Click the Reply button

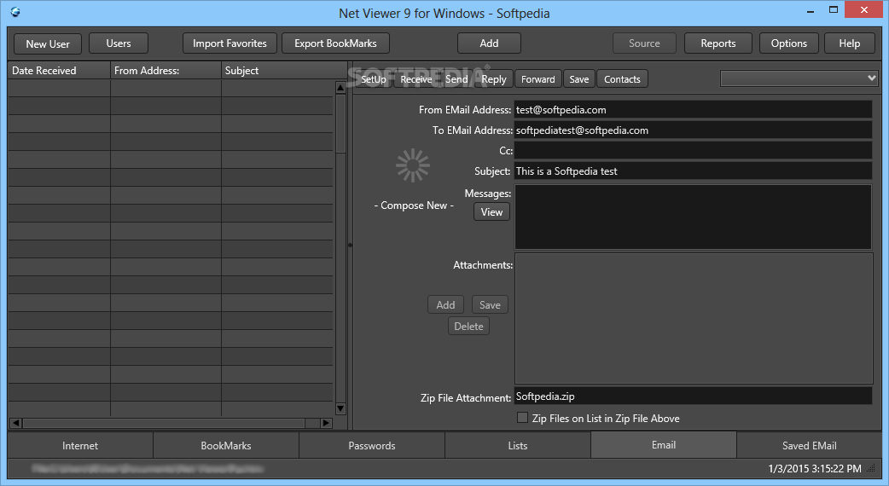click(494, 79)
